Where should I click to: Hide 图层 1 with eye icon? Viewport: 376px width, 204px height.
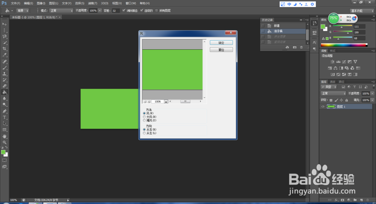point(323,107)
